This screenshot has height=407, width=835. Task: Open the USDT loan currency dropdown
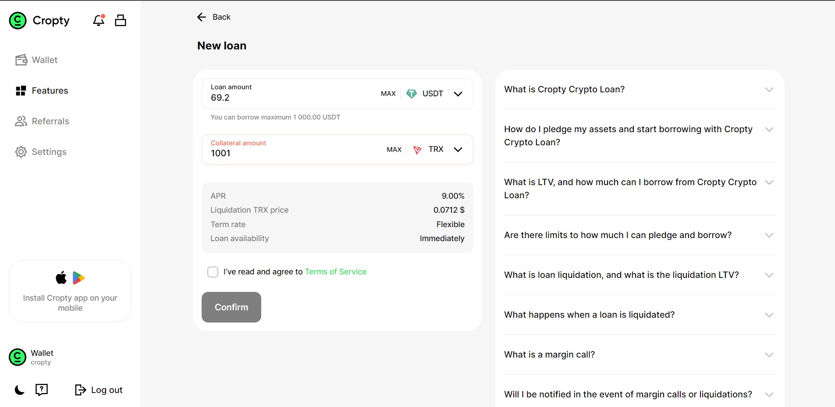click(x=458, y=94)
